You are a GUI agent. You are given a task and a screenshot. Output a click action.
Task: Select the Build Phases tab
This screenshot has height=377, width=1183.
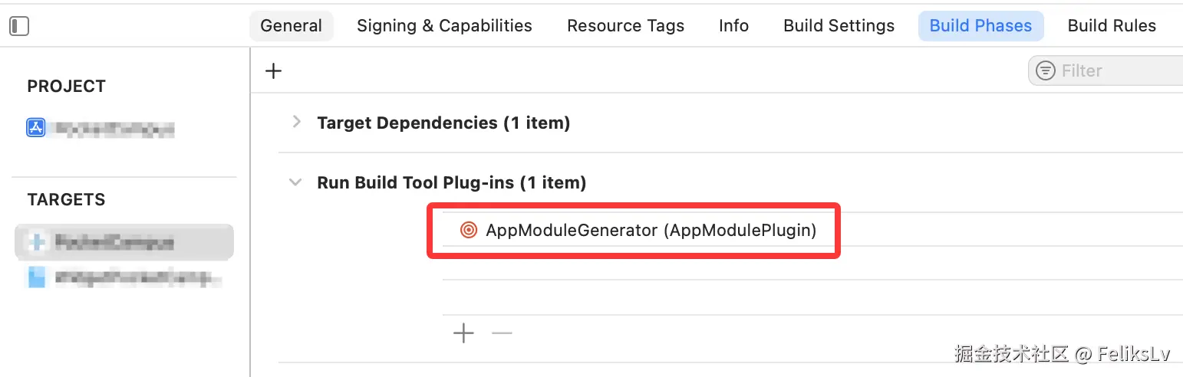pos(980,26)
